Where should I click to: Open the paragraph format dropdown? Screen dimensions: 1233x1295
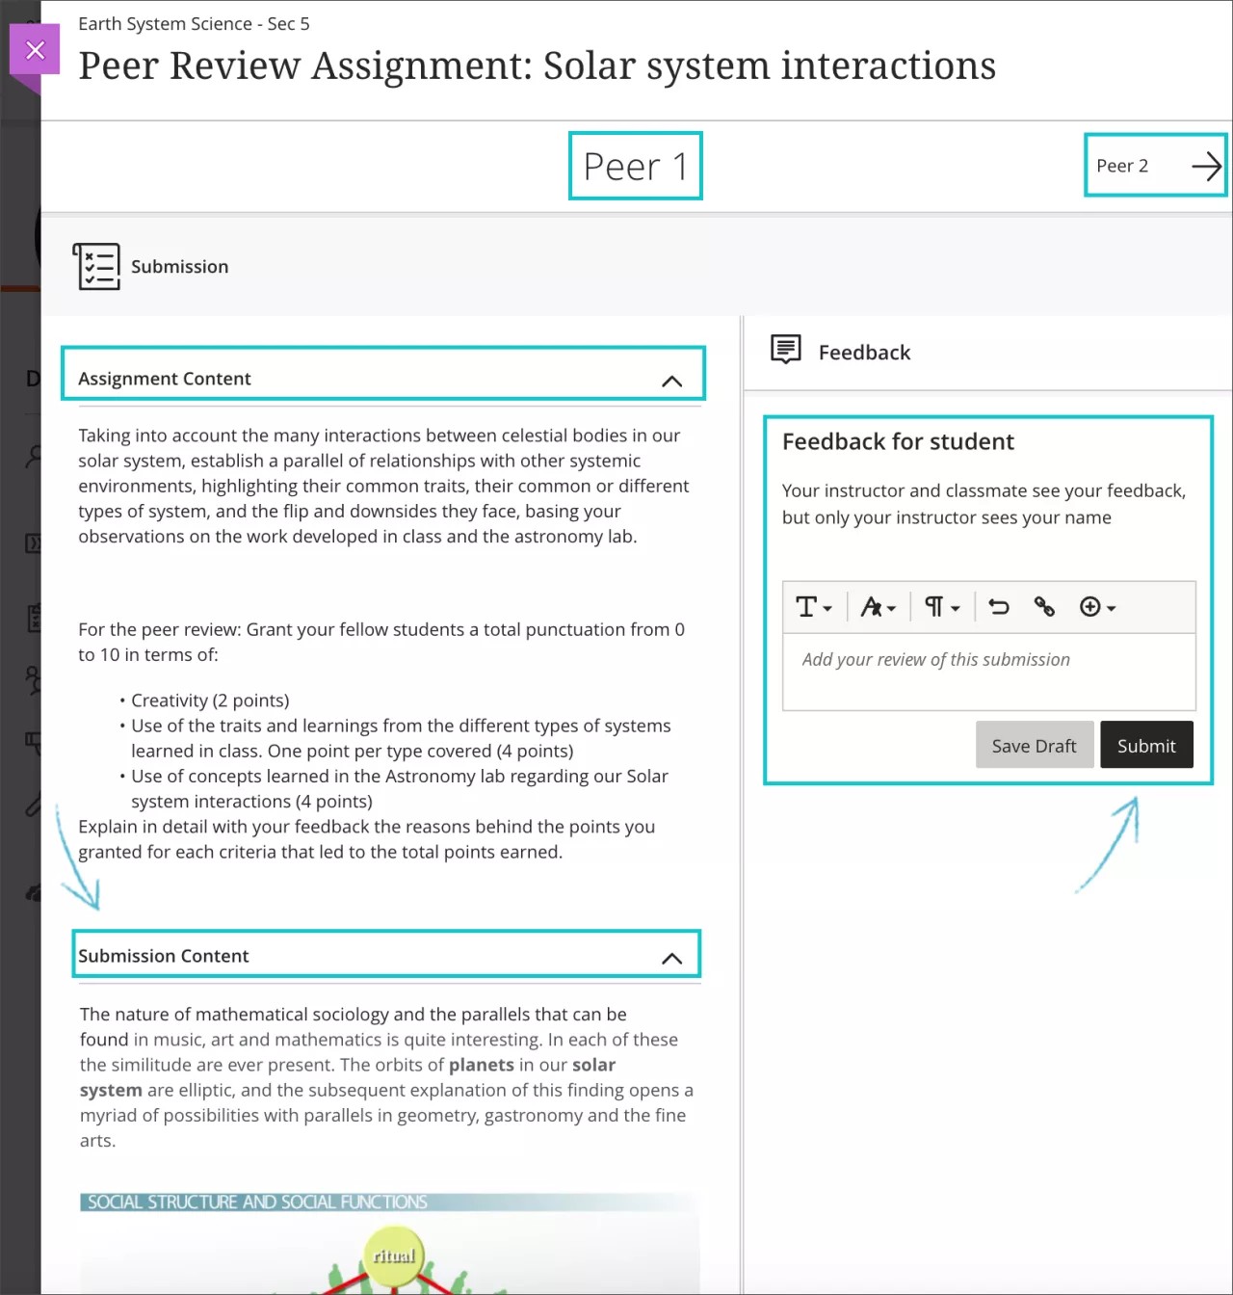pos(941,606)
